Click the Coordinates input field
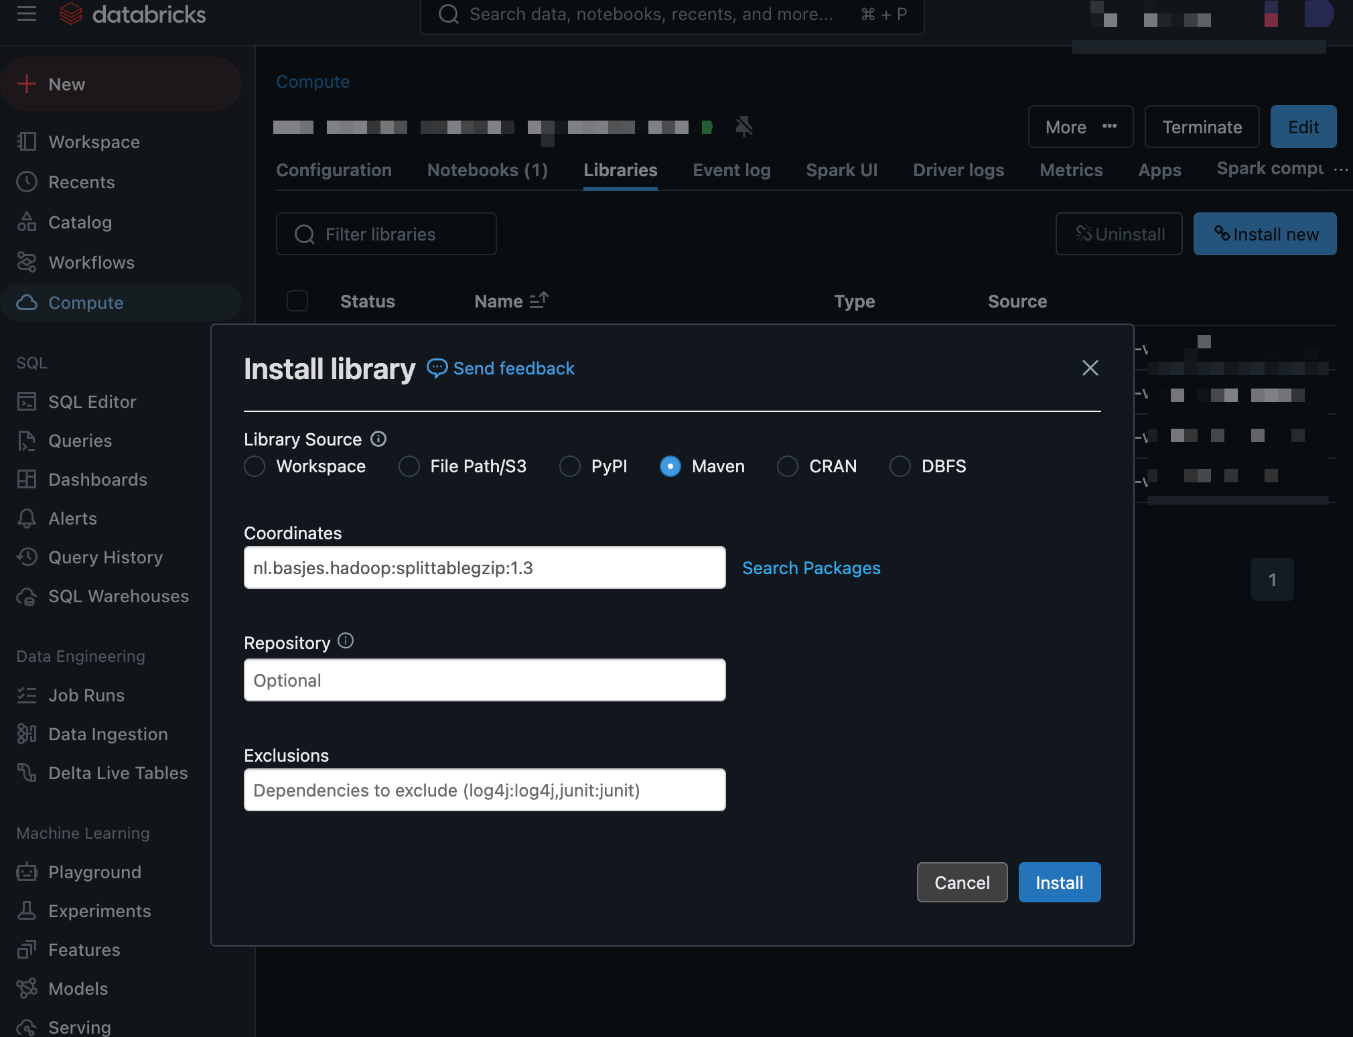 point(485,567)
